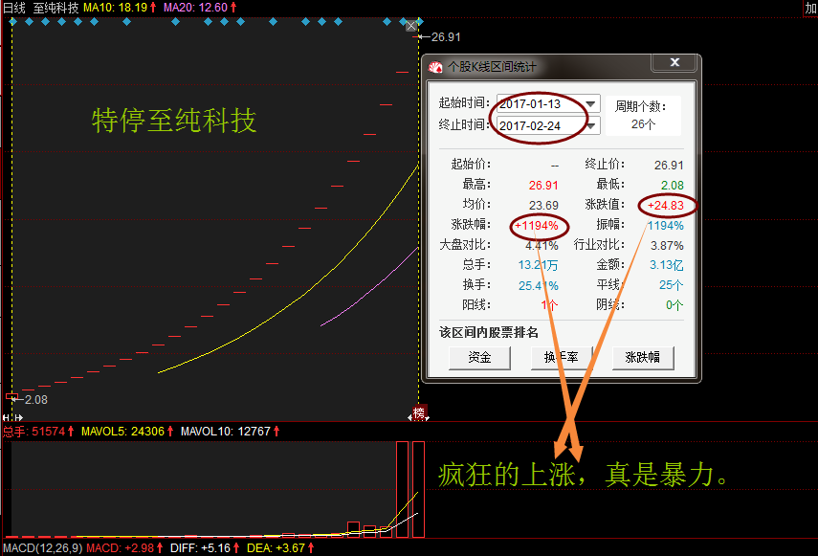Click the 平线 25个 value
Image resolution: width=818 pixels, height=556 pixels.
671,285
